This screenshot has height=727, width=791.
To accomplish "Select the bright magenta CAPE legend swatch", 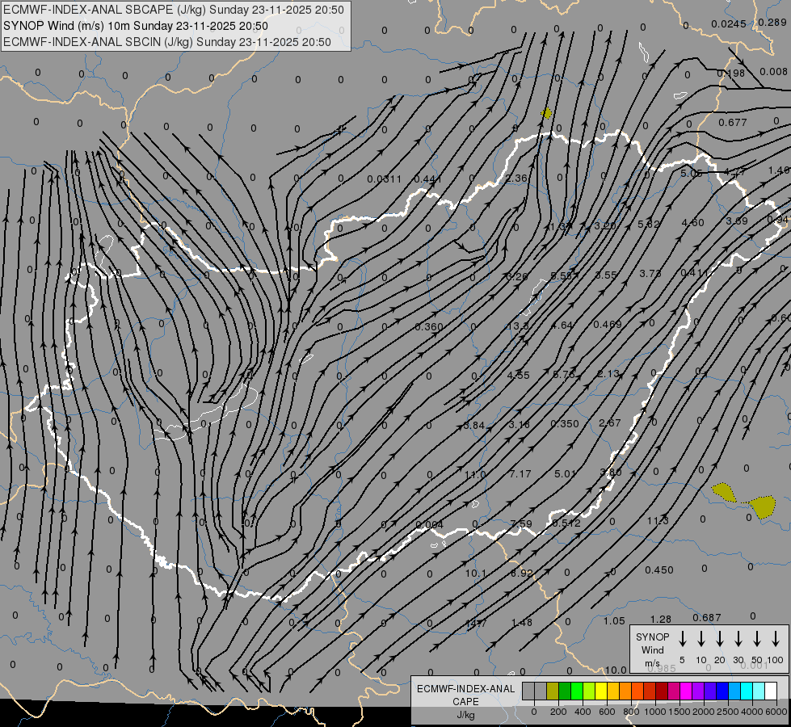I will pos(686,691).
